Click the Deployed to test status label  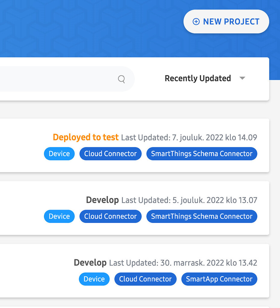pos(86,137)
